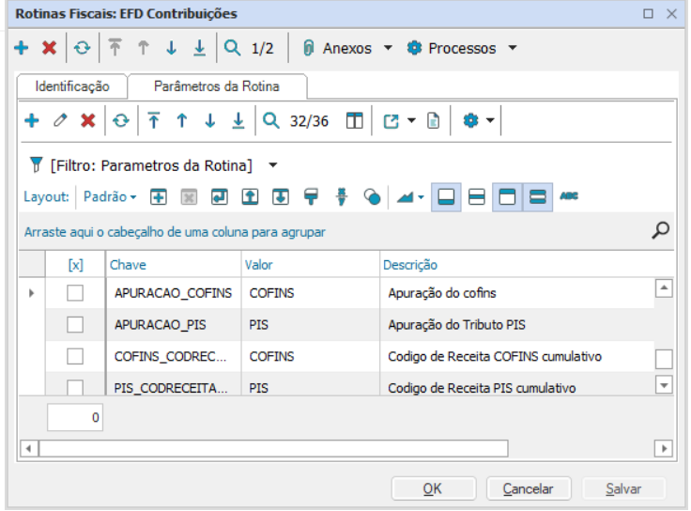The height and width of the screenshot is (511, 691).
Task: Check the APURACAO_PIS row checkbox
Action: click(76, 325)
